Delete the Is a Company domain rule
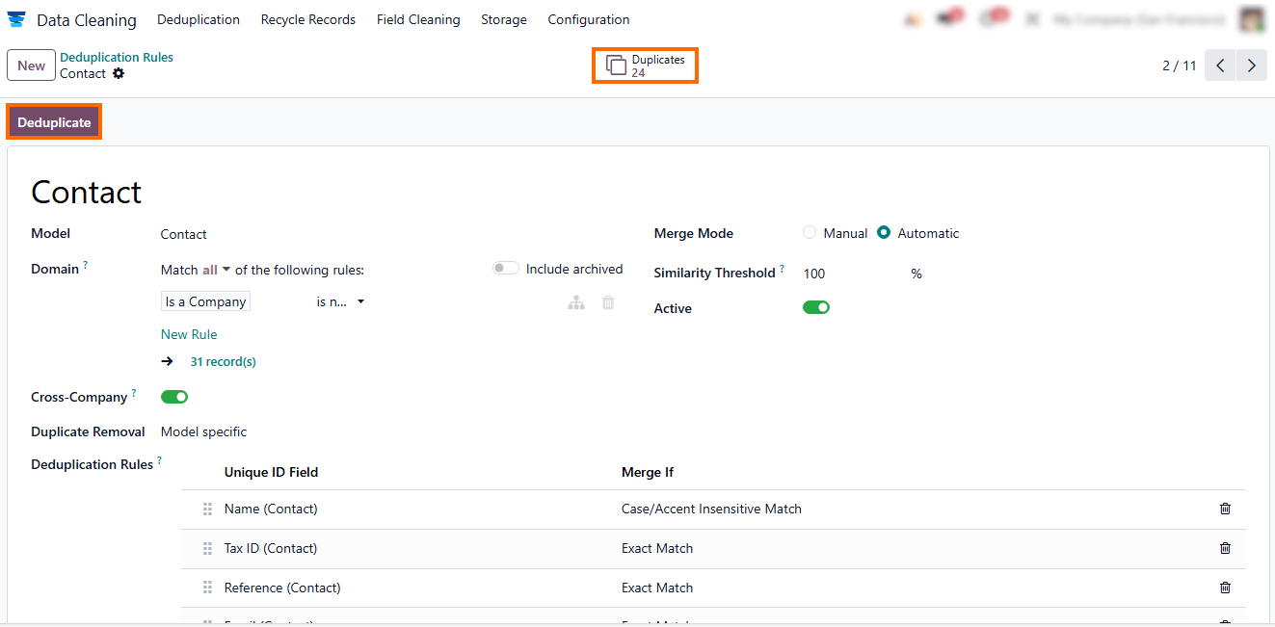The image size is (1275, 627). tap(608, 302)
